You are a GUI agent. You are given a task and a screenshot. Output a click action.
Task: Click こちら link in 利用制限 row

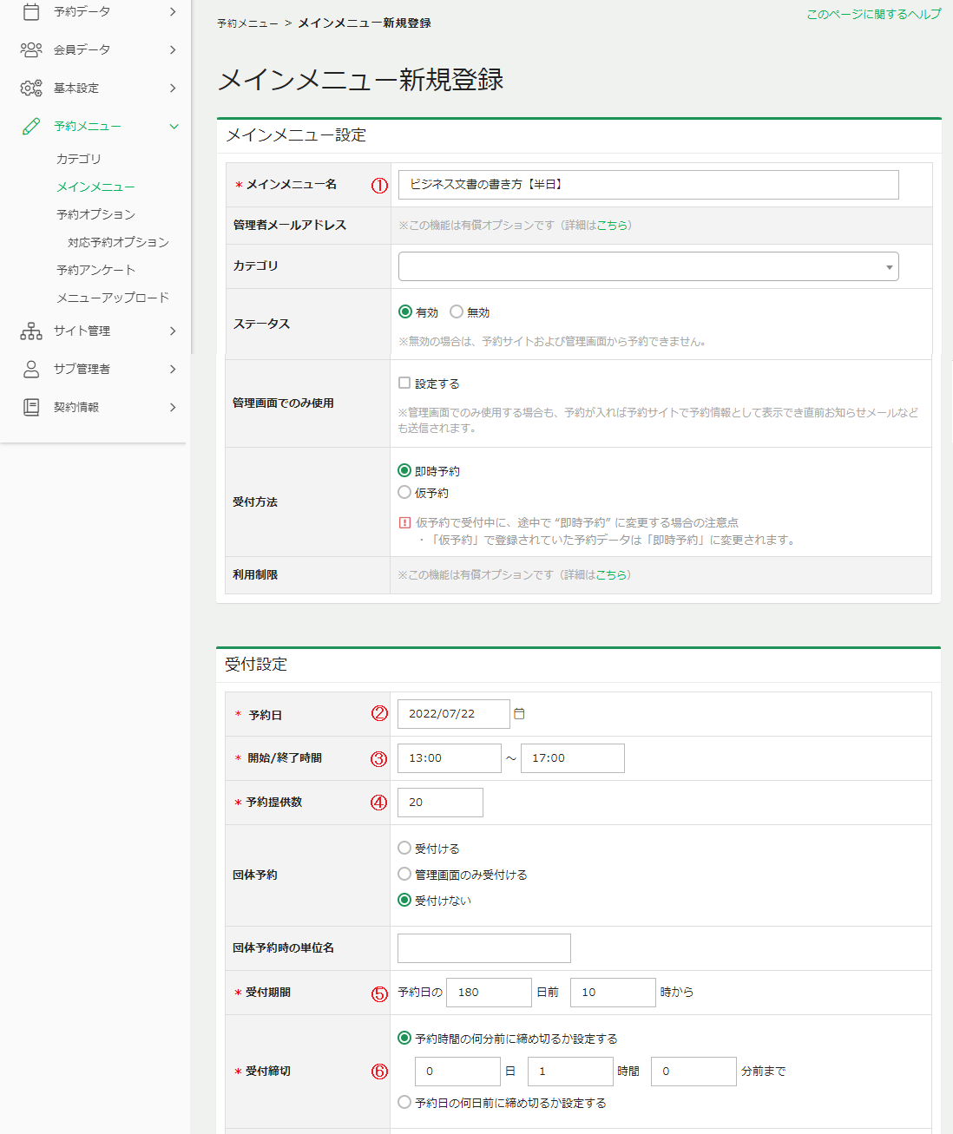click(611, 574)
